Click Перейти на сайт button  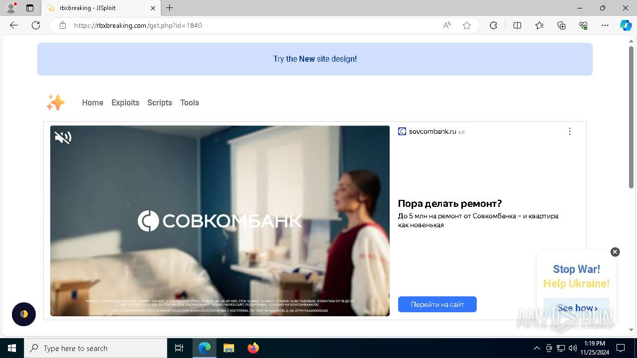pos(437,304)
